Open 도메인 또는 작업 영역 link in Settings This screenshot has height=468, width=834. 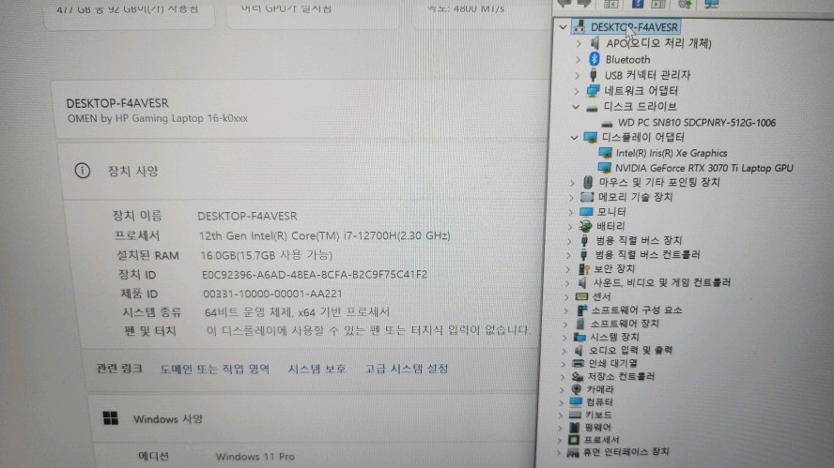coord(215,369)
